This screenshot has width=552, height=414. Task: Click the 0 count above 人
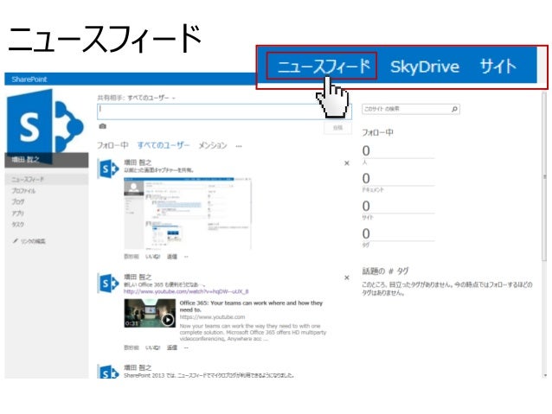(366, 151)
